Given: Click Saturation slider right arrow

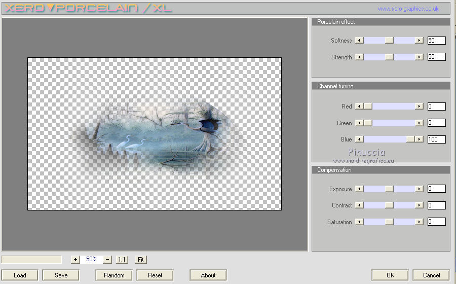Looking at the screenshot, I should [419, 222].
